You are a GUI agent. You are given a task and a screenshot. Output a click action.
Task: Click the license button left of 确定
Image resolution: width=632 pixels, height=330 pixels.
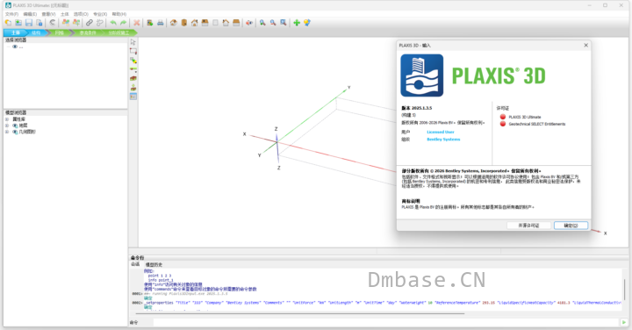[x=528, y=226]
